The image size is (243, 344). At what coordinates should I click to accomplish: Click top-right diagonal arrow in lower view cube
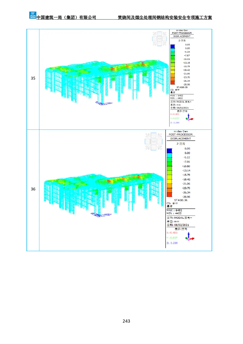pyautogui.click(x=160, y=136)
